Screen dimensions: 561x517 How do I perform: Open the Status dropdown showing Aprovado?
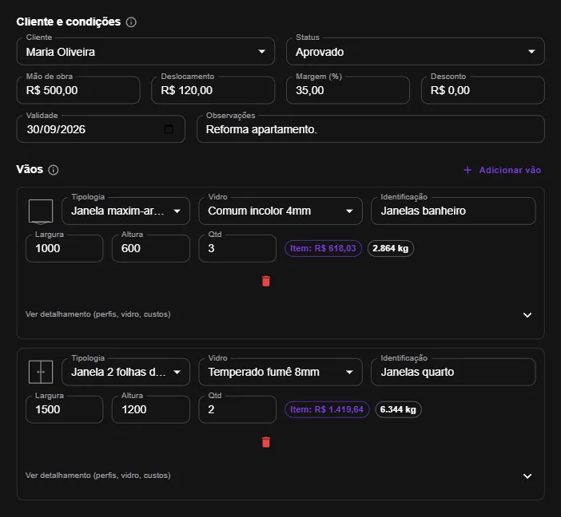point(416,51)
